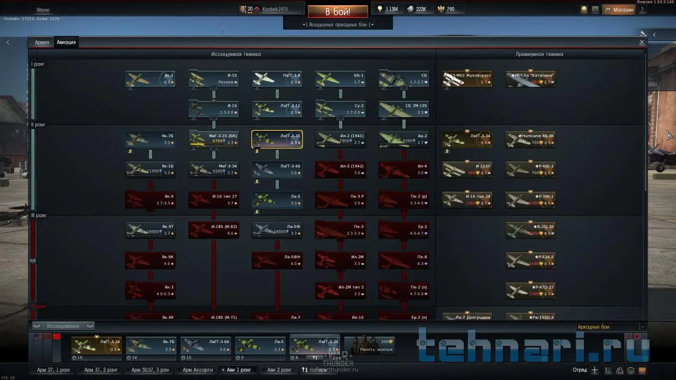Start battle with В бой! button
This screenshot has height=380, width=676.
(x=338, y=12)
